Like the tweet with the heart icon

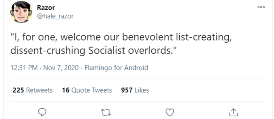(x=170, y=112)
